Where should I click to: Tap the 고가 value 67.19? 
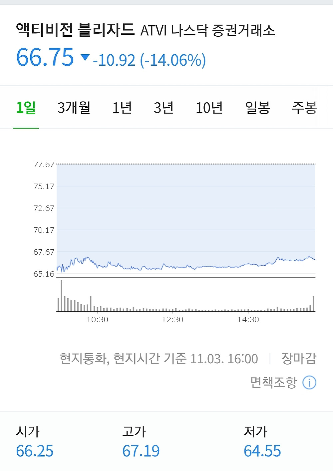tap(141, 451)
